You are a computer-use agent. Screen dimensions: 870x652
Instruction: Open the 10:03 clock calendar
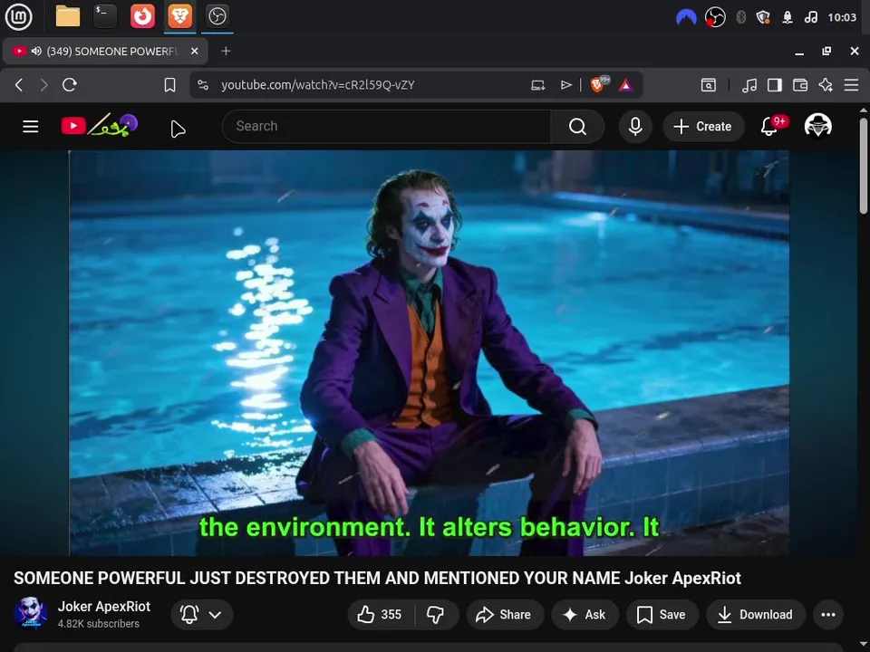pyautogui.click(x=842, y=18)
